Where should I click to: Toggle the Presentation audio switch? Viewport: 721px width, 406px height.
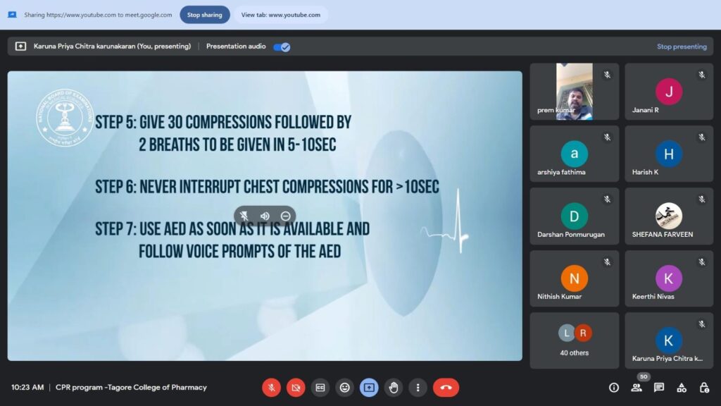[282, 47]
